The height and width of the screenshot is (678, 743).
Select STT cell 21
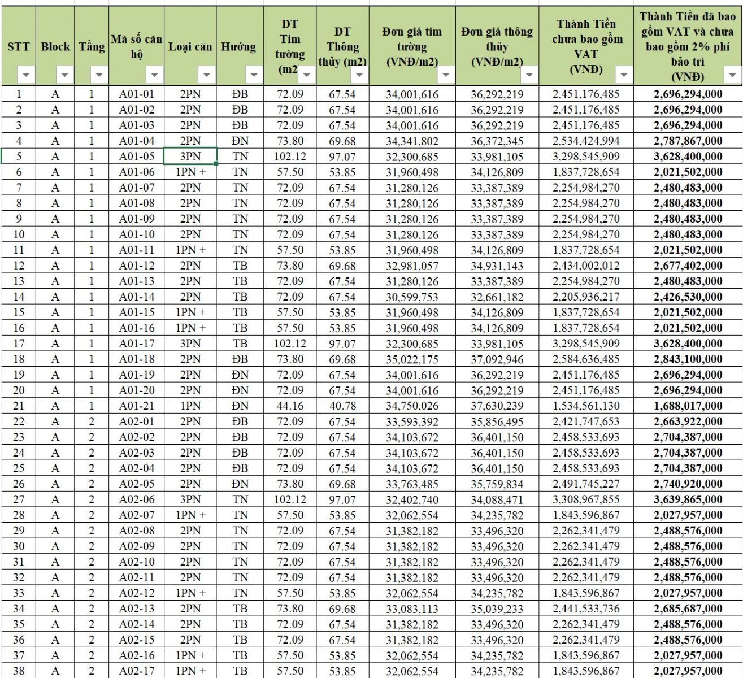click(19, 406)
